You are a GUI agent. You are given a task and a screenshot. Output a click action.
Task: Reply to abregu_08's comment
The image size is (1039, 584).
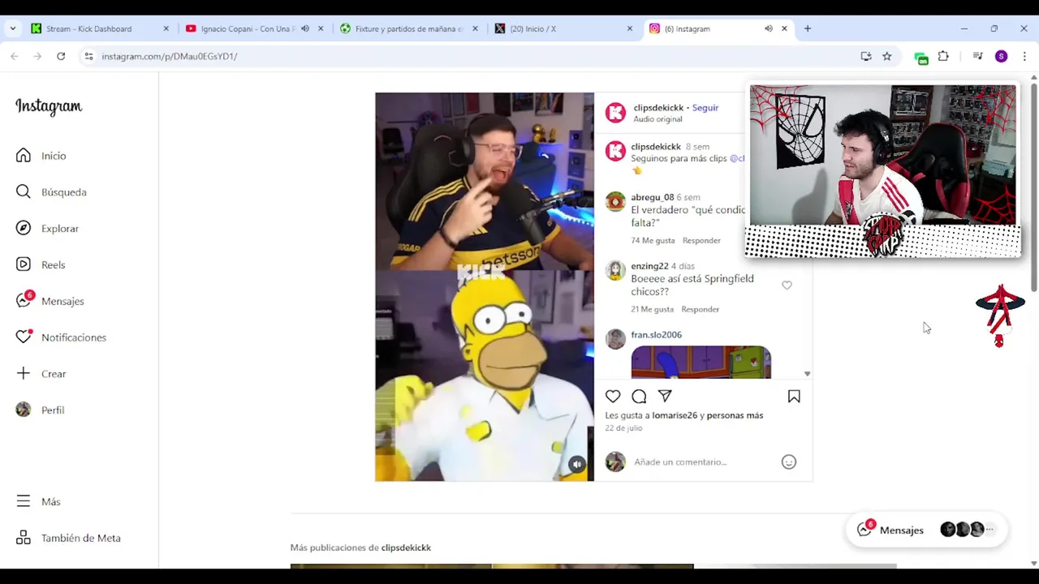point(701,241)
